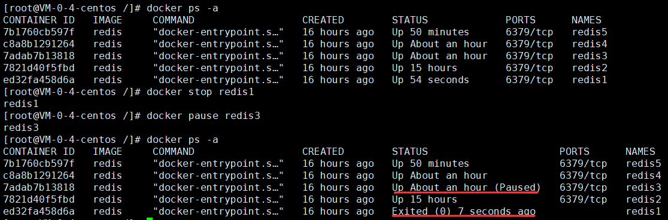
Task: Click the 'Up 54 seconds' status text
Action: (x=430, y=80)
